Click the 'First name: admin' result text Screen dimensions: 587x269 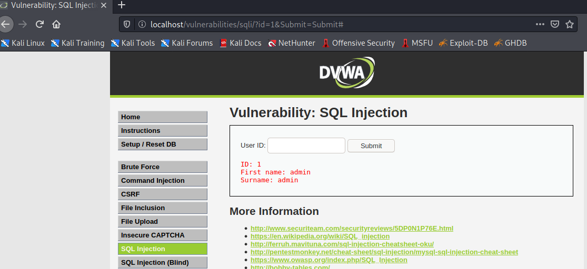(x=275, y=172)
